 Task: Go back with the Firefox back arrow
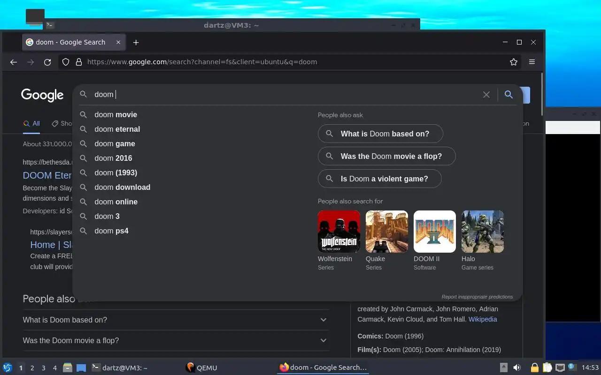click(x=14, y=62)
